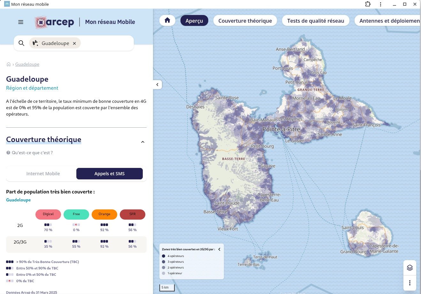Click the Guadeloupe teal subtitle under Part de population
Screen dimensions: 421x294
point(19,200)
